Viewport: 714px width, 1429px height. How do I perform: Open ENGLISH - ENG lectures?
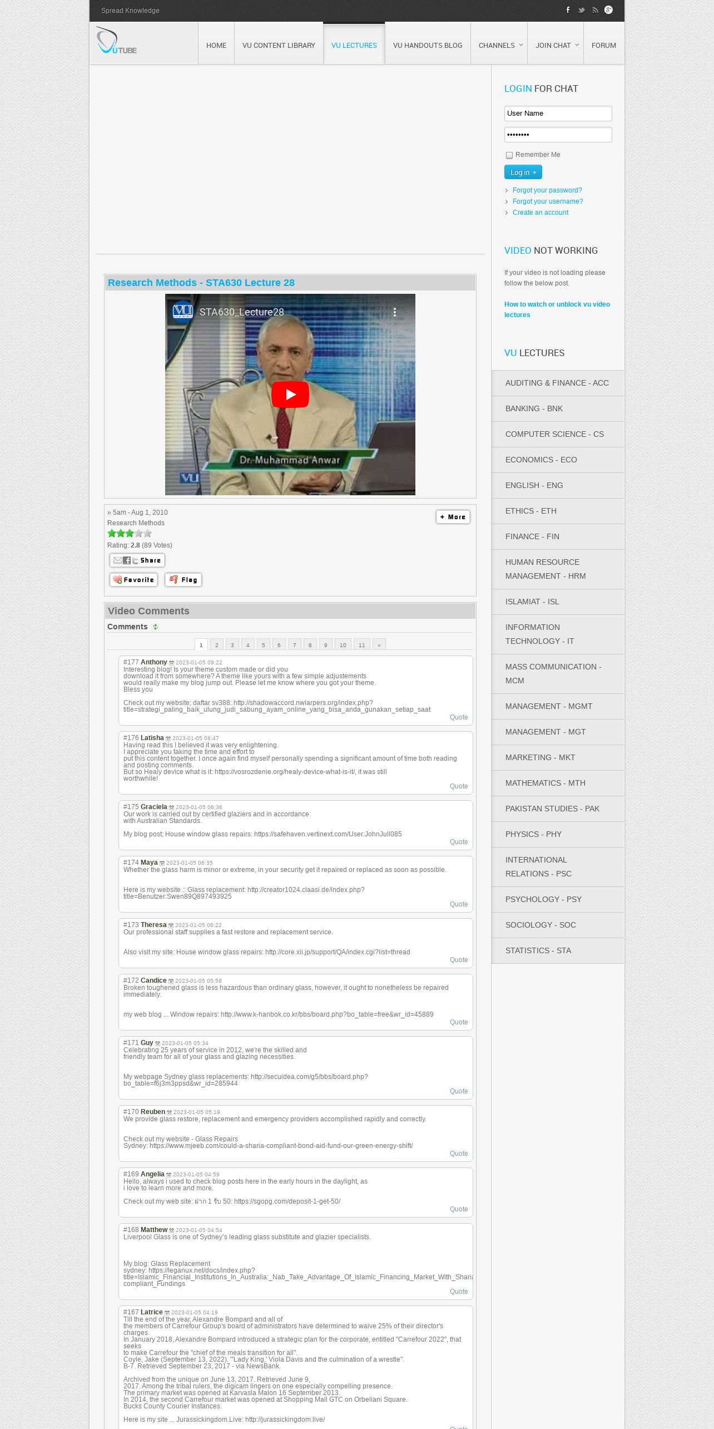[558, 485]
